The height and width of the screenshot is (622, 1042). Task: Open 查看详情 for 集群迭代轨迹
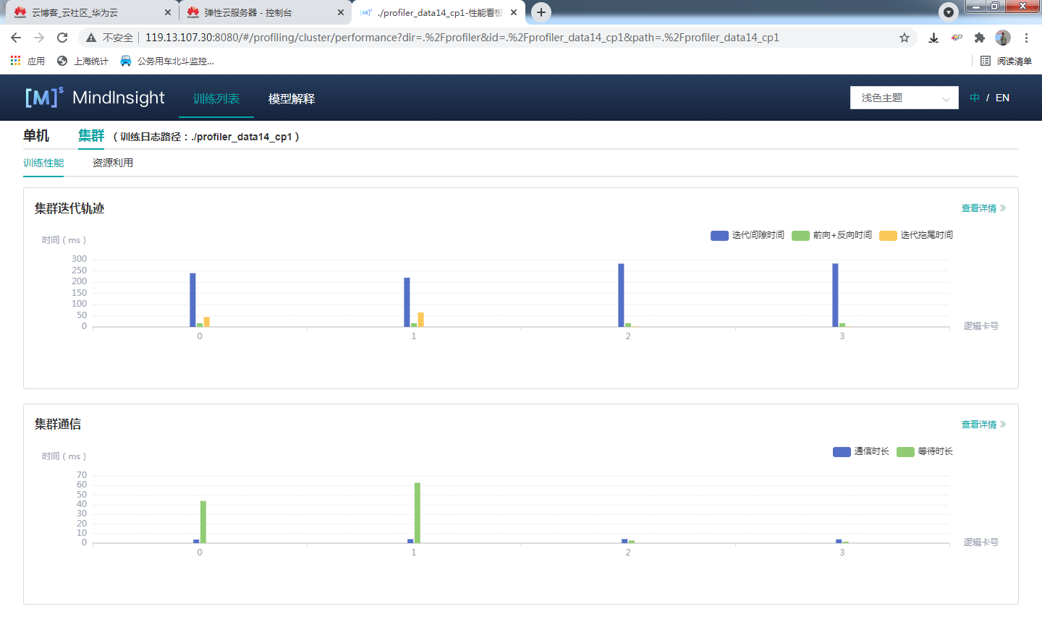click(x=983, y=208)
